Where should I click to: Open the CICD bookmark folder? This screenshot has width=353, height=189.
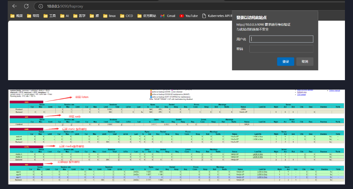click(x=127, y=16)
